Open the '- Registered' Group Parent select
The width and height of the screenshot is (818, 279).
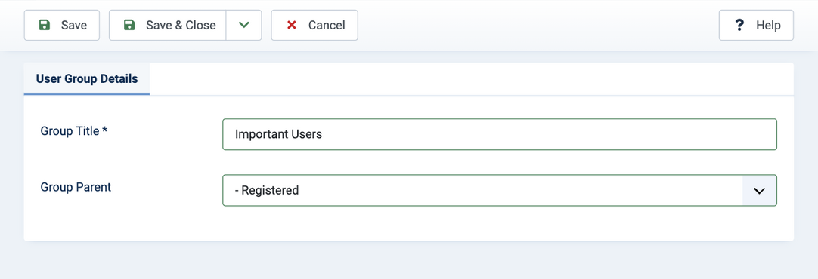(x=499, y=191)
